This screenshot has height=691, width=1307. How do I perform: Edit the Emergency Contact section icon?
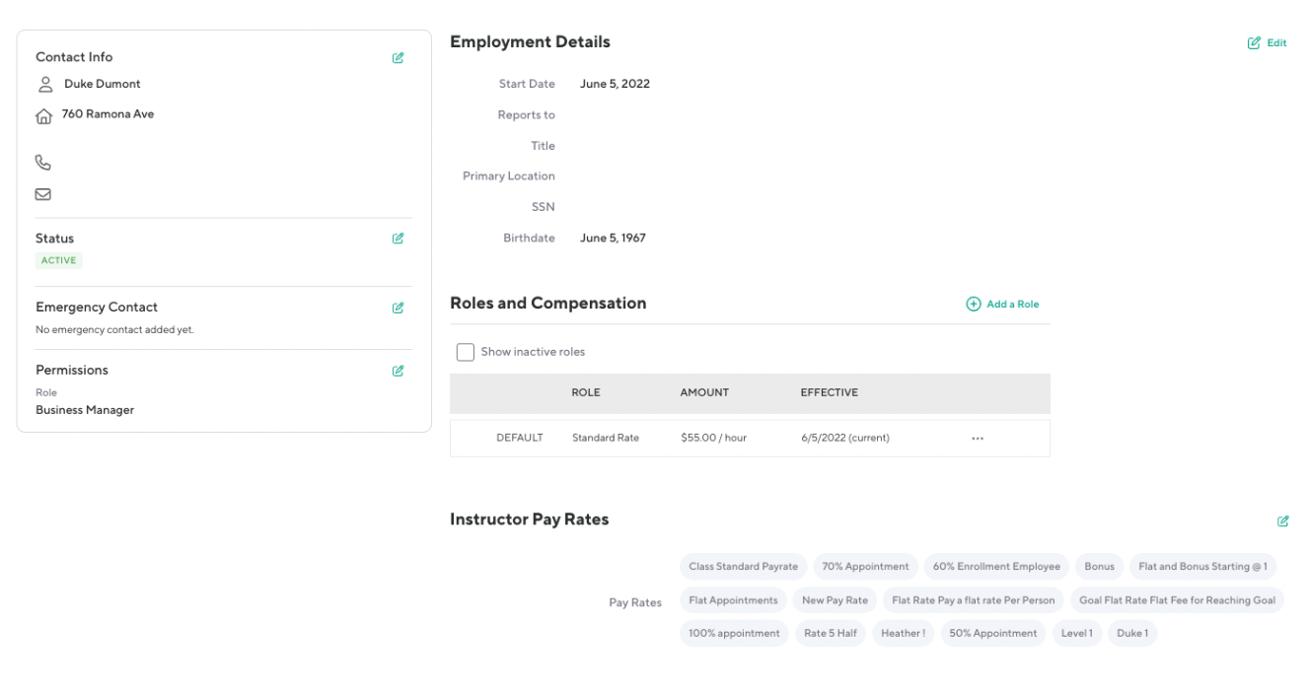tap(398, 308)
